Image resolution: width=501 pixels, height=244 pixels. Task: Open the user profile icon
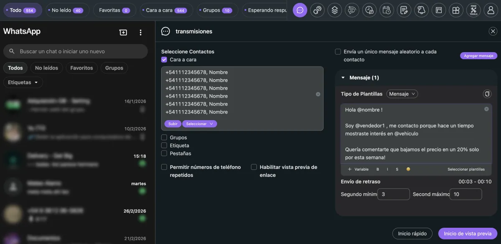click(491, 10)
